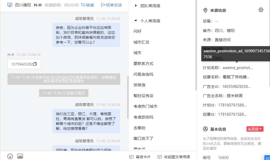Copy phone number 13759423202 with the copy icon
Screen dimensions: 270x160
click(x=35, y=64)
